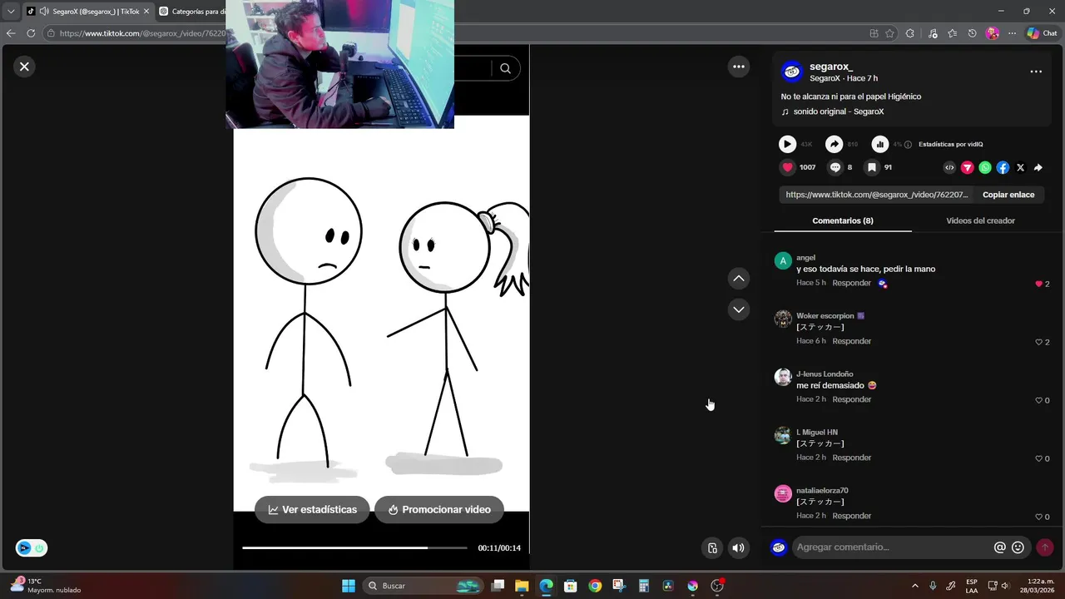Like J-lenus Londoño's comment
This screenshot has height=599, width=1065.
coord(1038,400)
